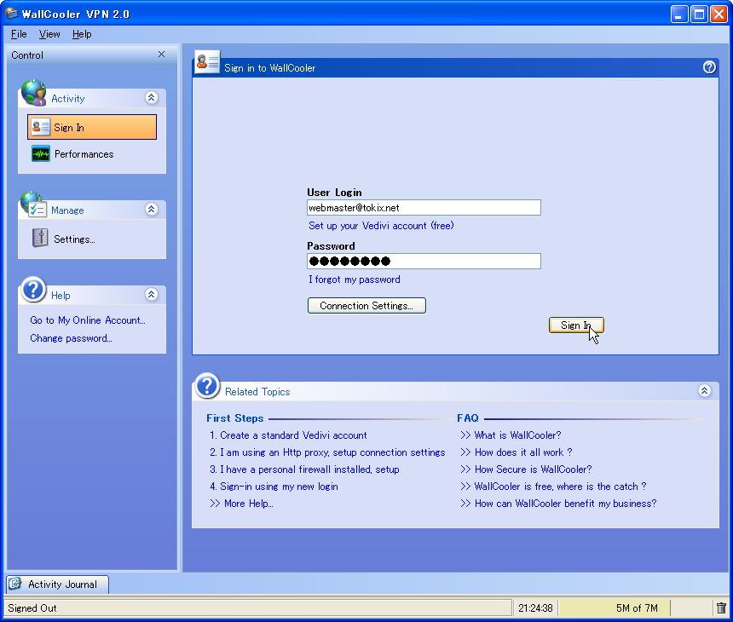
Task: Click the First Steps heading
Action: tap(235, 418)
